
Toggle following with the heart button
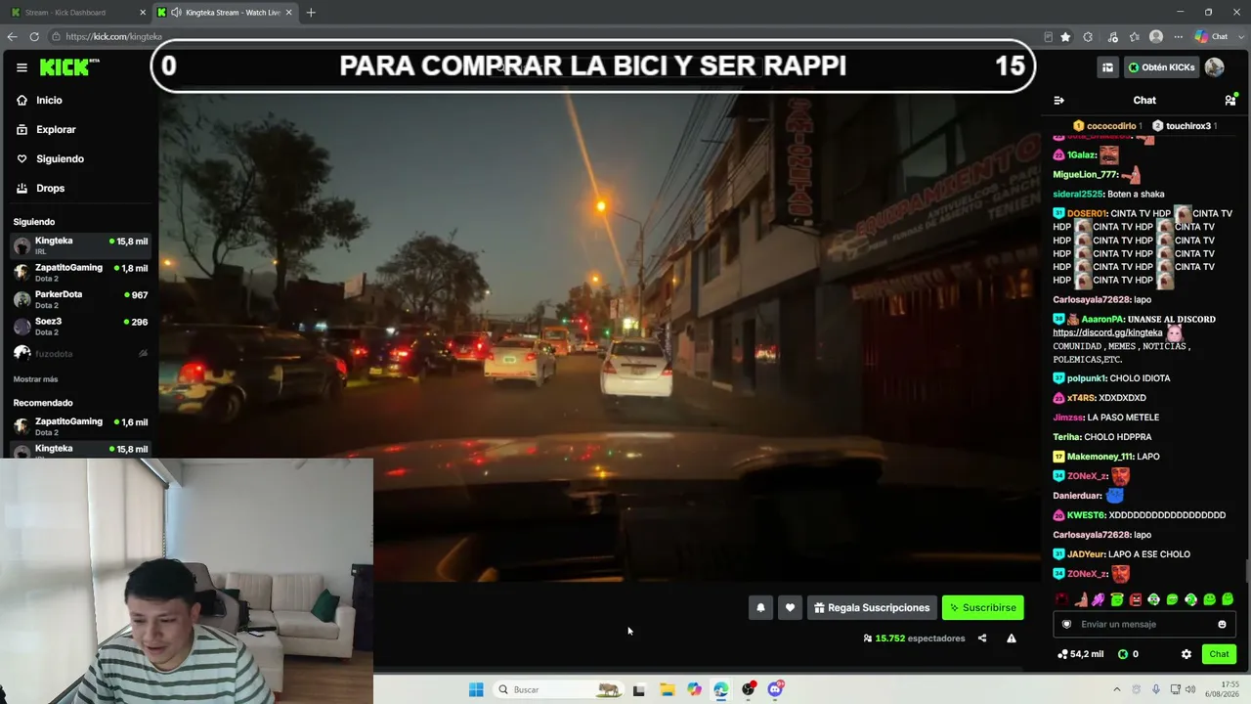790,607
